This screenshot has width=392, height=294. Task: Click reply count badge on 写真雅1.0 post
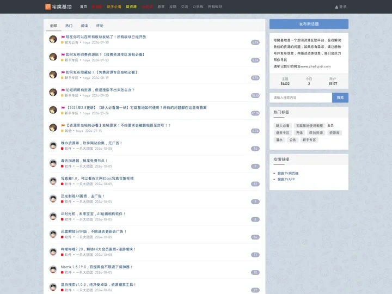(x=255, y=184)
